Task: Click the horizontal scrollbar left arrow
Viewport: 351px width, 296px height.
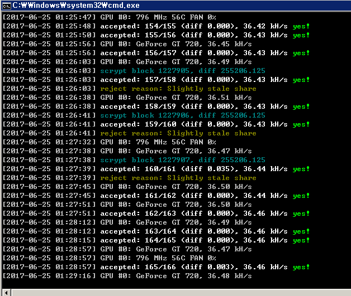Action: click(x=7, y=293)
